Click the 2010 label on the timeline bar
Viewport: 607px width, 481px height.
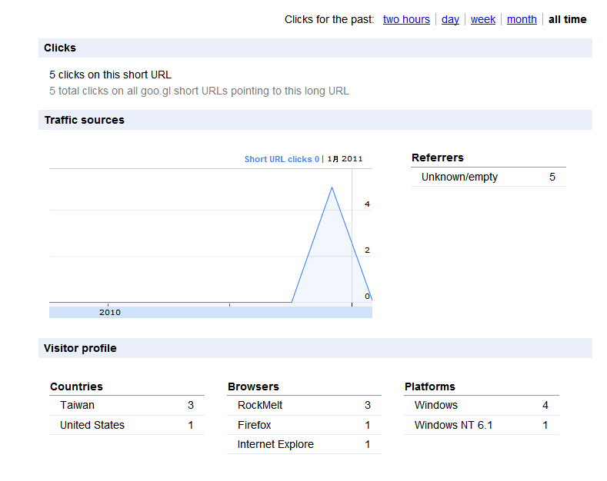(x=110, y=313)
